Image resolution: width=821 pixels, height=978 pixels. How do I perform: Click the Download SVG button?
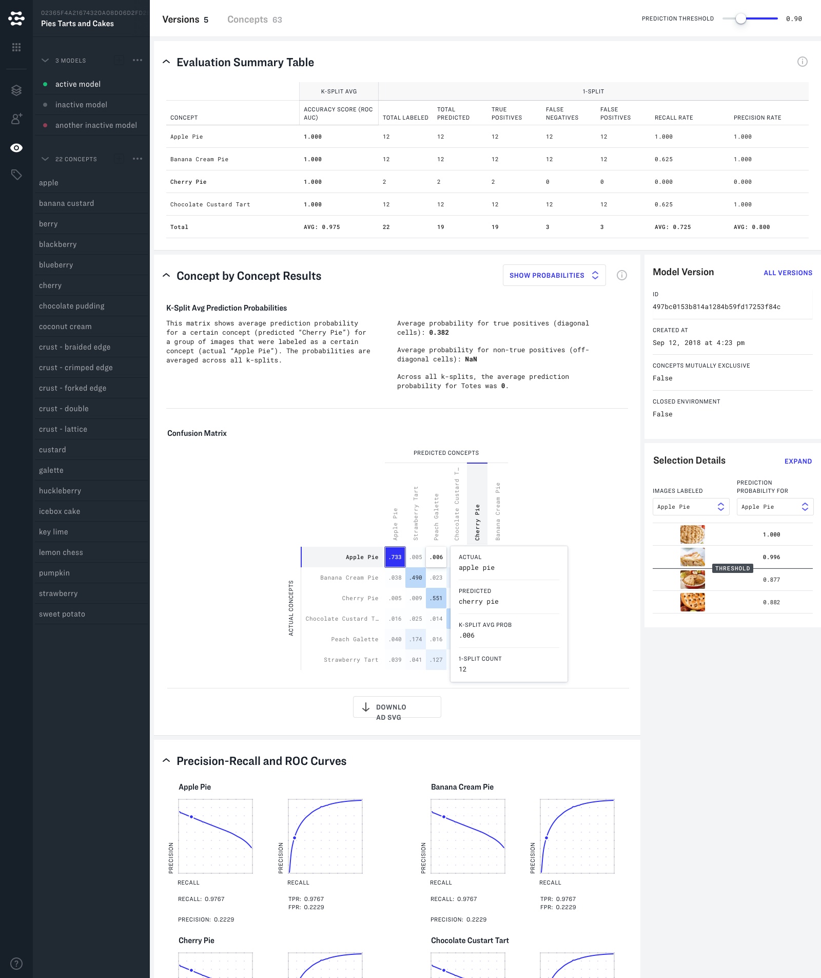click(397, 707)
